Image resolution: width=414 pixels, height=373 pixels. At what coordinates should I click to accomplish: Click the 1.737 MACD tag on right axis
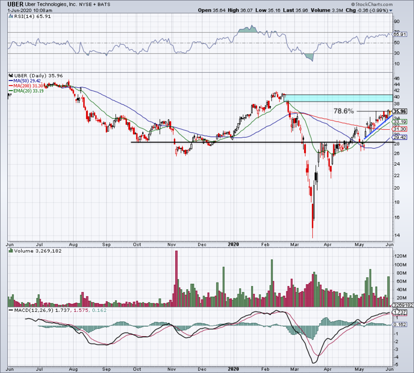click(x=400, y=312)
